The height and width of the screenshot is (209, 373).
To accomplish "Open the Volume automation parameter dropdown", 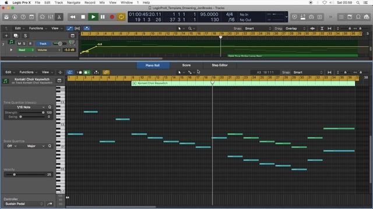I will pos(48,50).
